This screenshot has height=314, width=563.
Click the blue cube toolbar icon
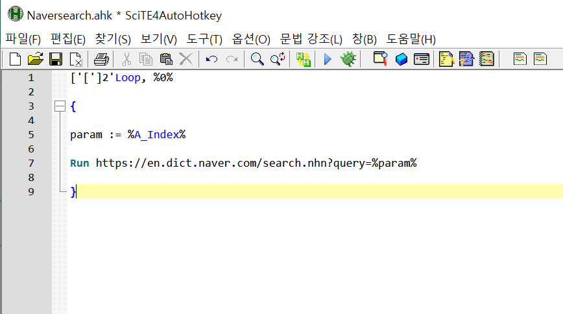tap(401, 59)
